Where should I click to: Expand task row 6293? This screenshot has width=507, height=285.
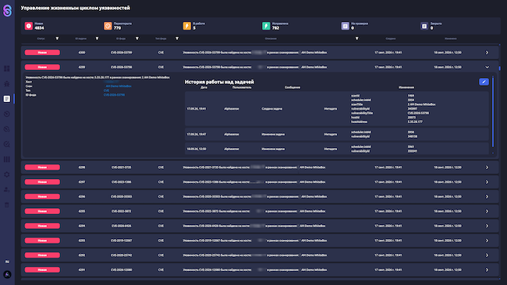487,241
